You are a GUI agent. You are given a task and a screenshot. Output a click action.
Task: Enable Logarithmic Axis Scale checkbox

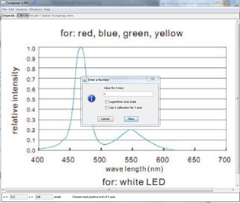click(x=107, y=102)
